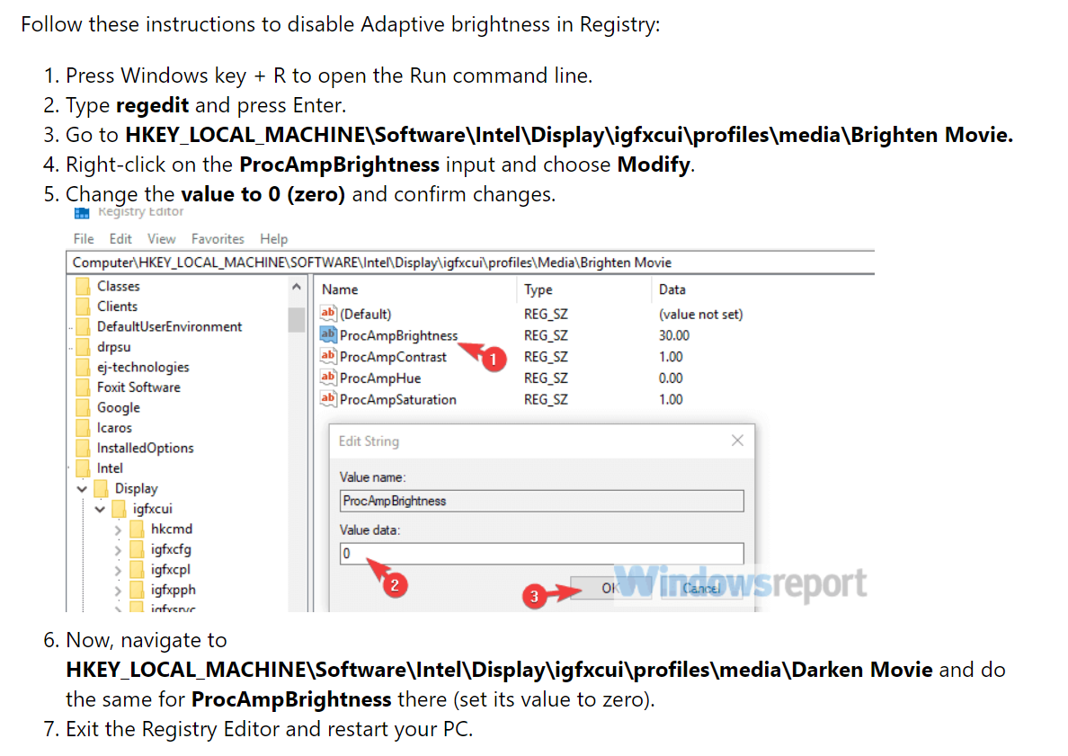Select the igfxpph folder icon
This screenshot has height=756, width=1068.
(x=137, y=590)
